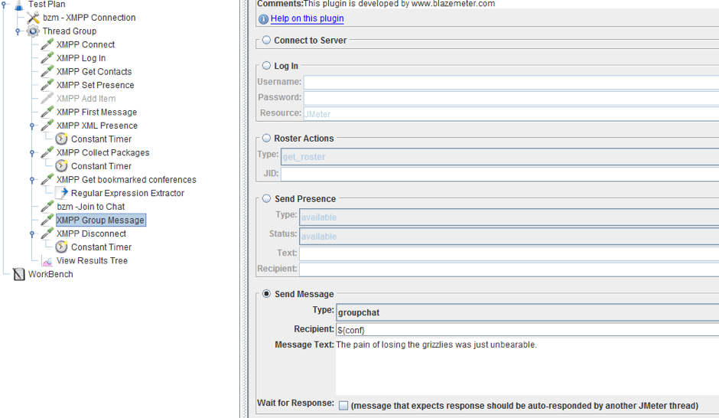Collapse the XMPP Collect Packages node
Screen dimensions: 719x418
coord(32,153)
